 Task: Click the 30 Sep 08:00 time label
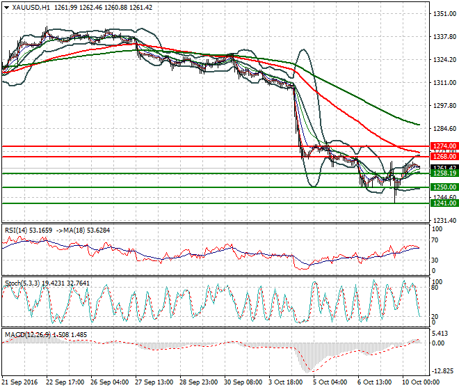click(x=243, y=382)
